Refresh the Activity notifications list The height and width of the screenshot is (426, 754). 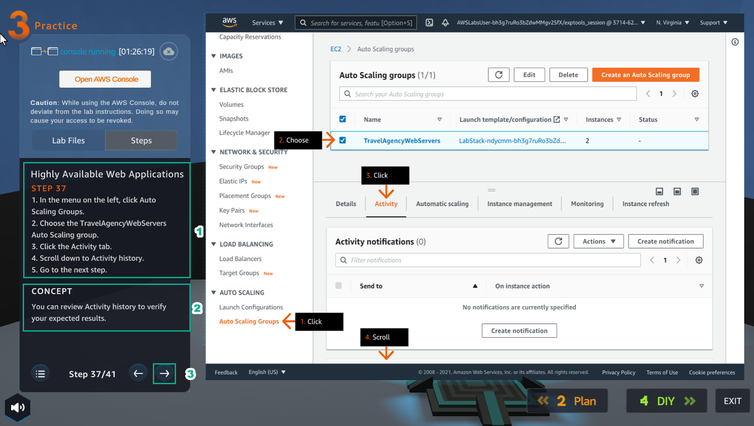[558, 241]
